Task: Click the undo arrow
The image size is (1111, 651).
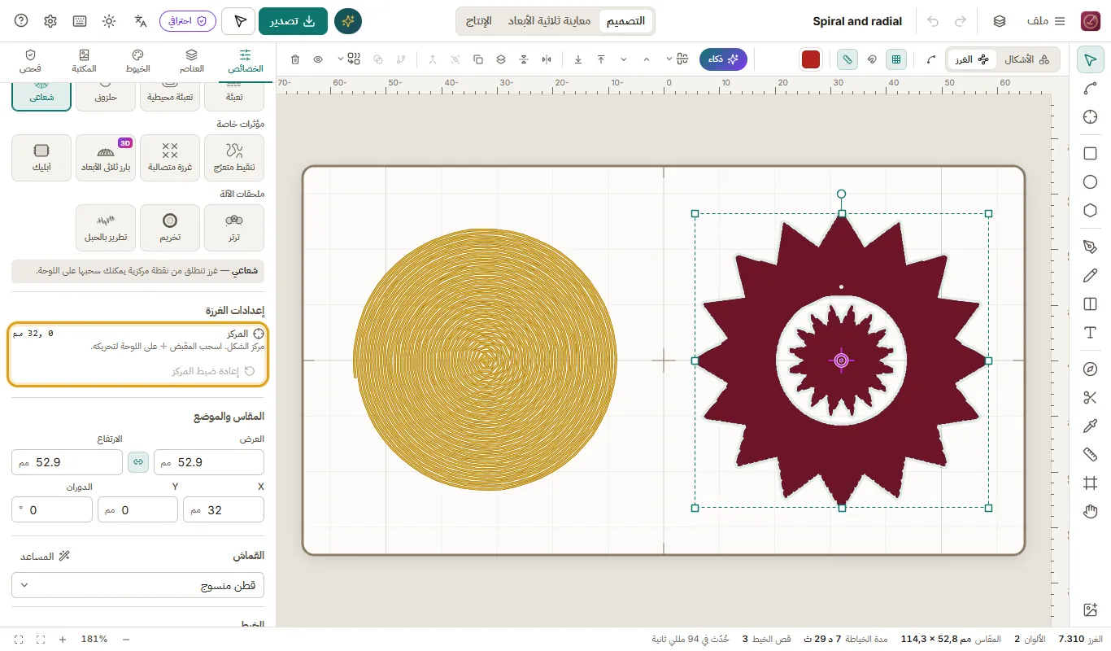Action: (x=933, y=21)
